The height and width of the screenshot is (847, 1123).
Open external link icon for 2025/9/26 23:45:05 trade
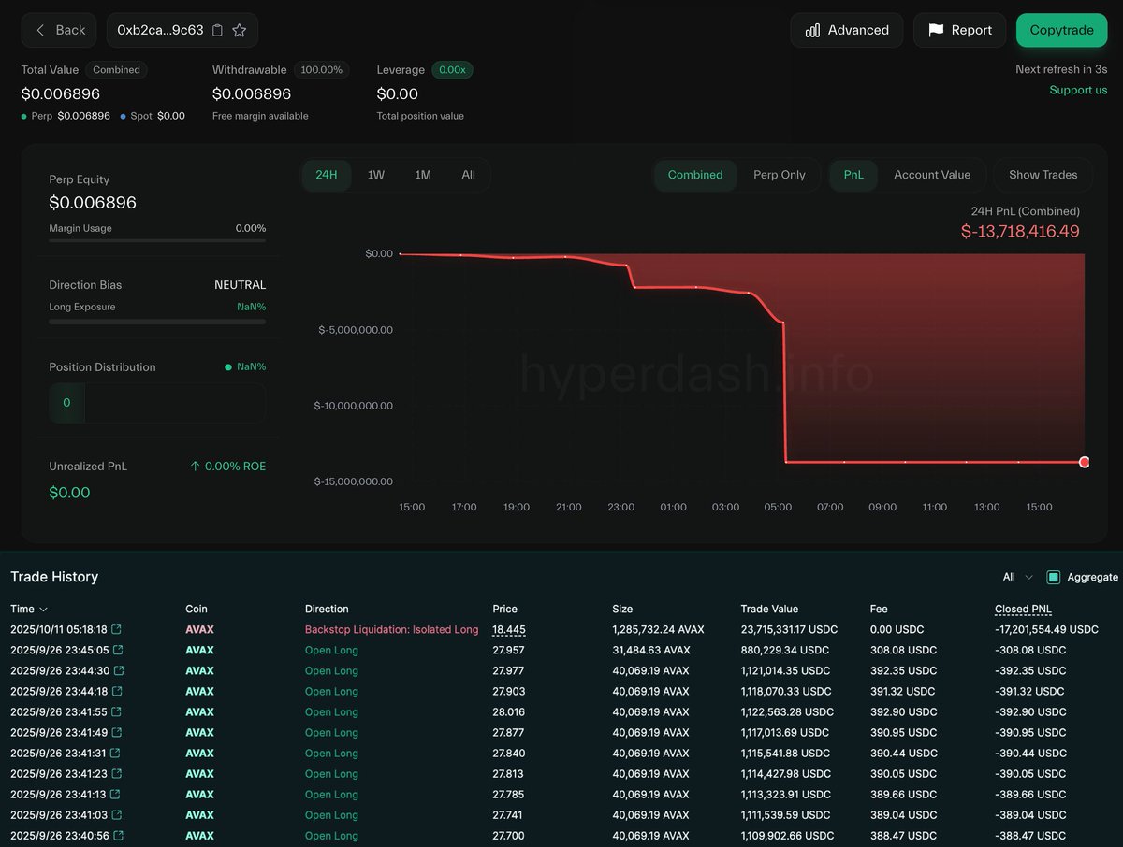coord(118,651)
